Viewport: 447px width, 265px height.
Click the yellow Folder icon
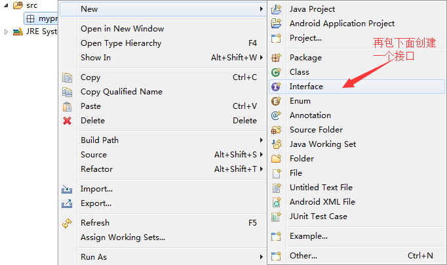pos(276,159)
